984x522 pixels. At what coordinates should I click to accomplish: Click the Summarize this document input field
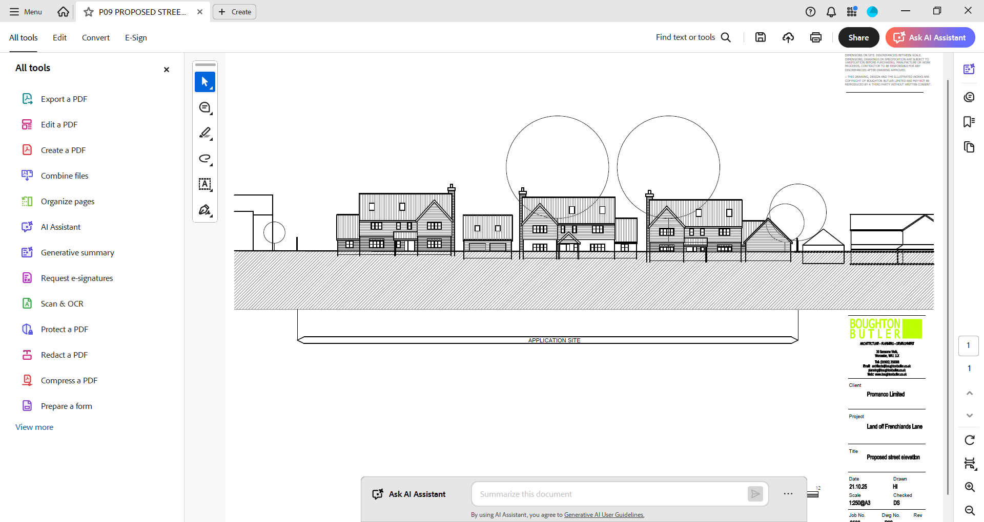(610, 494)
